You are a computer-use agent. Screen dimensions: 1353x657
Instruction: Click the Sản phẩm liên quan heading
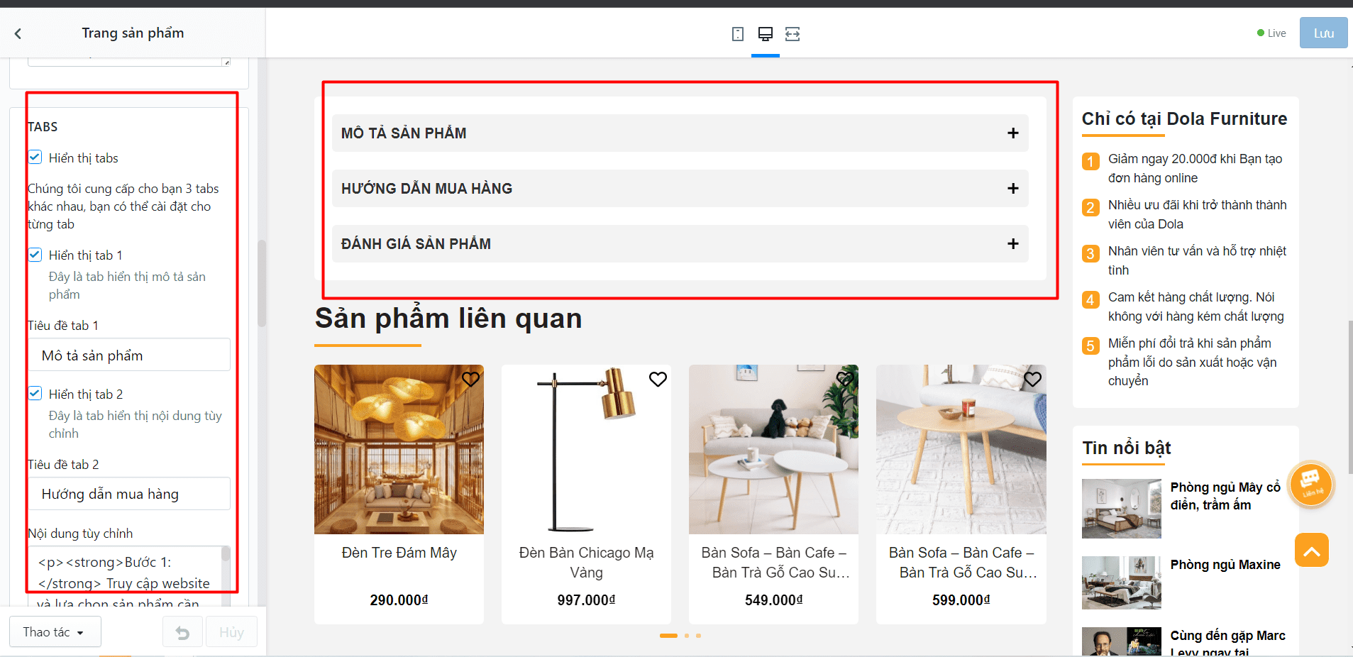[x=448, y=319]
